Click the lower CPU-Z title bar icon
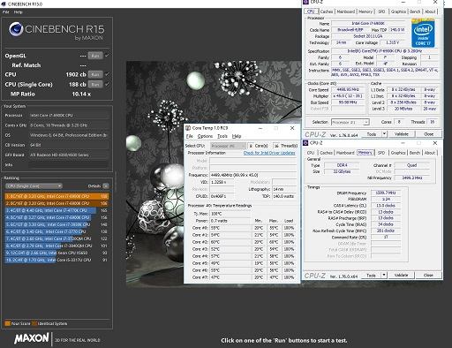 pos(305,143)
